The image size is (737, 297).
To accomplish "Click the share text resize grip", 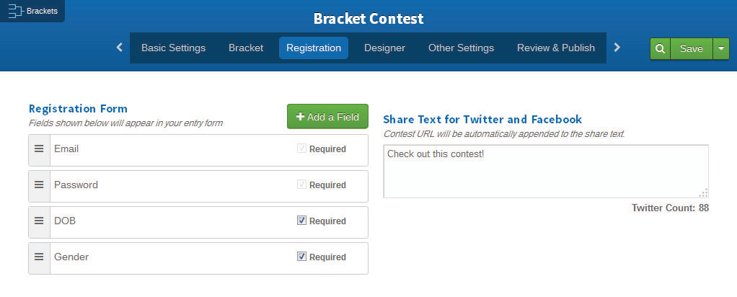I will coord(704,193).
